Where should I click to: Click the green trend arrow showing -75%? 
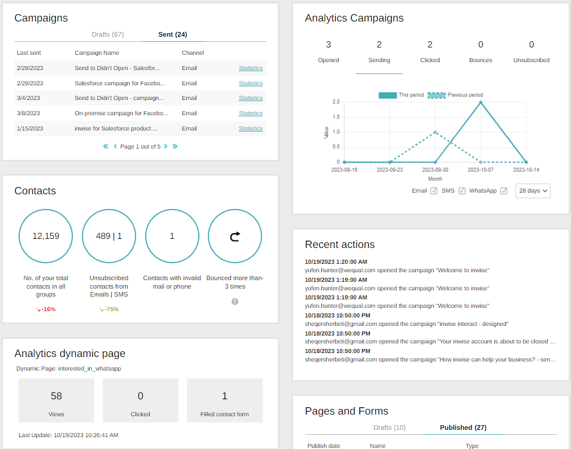[x=102, y=309]
